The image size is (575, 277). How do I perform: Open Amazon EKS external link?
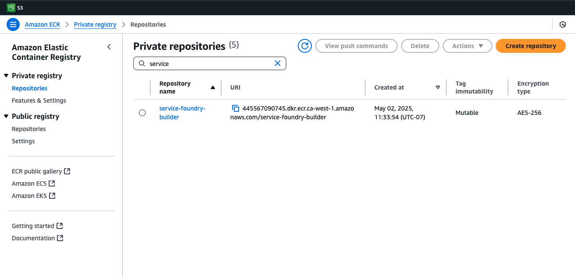(x=33, y=196)
